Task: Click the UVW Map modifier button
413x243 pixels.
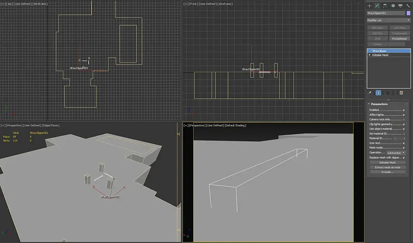Action: pyautogui.click(x=399, y=28)
